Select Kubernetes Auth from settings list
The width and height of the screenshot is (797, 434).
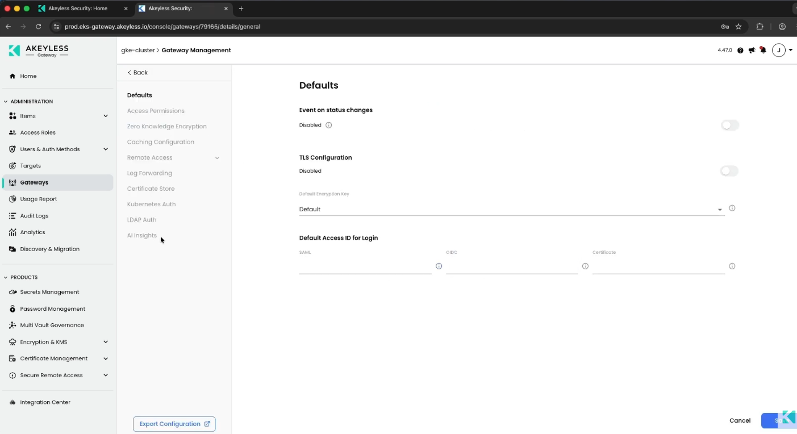151,204
